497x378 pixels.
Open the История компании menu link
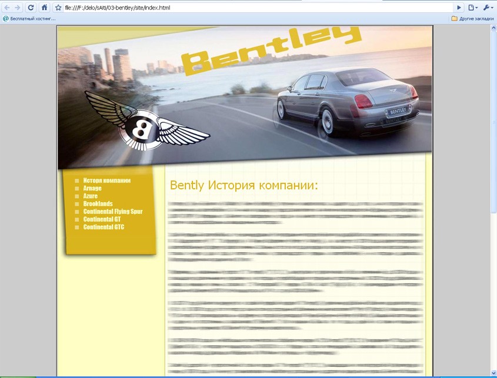pyautogui.click(x=107, y=180)
